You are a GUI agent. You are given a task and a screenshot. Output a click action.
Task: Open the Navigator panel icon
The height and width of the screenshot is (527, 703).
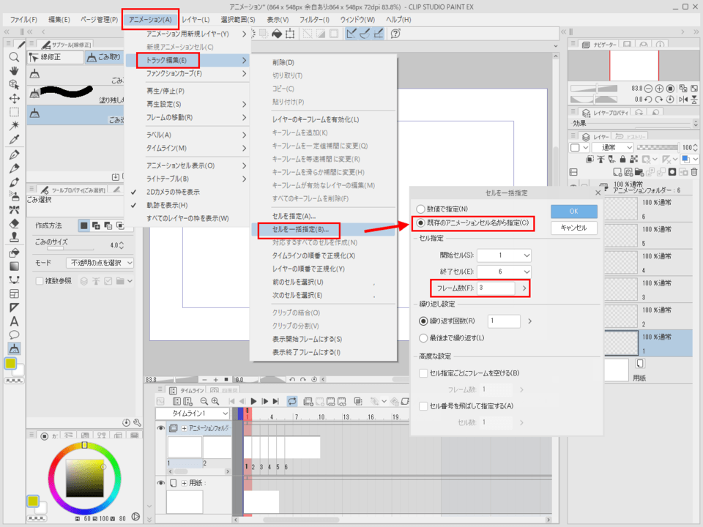tap(586, 45)
